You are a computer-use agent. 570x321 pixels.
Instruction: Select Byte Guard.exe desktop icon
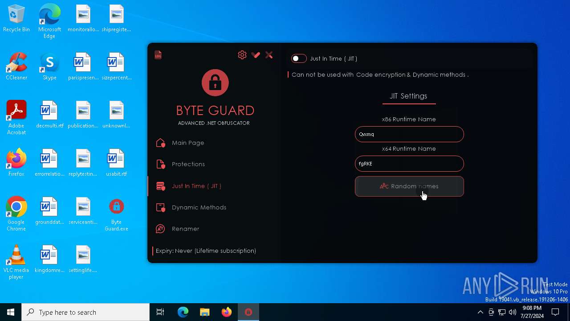point(116,214)
